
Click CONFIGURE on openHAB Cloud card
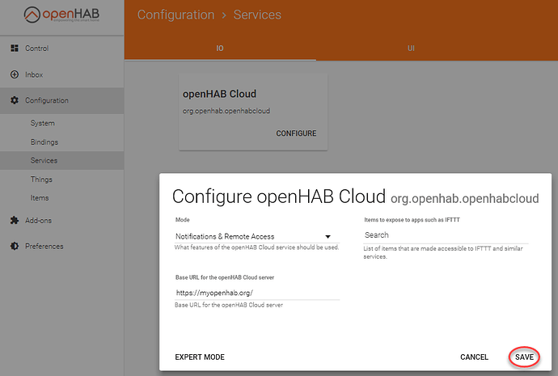click(x=296, y=133)
